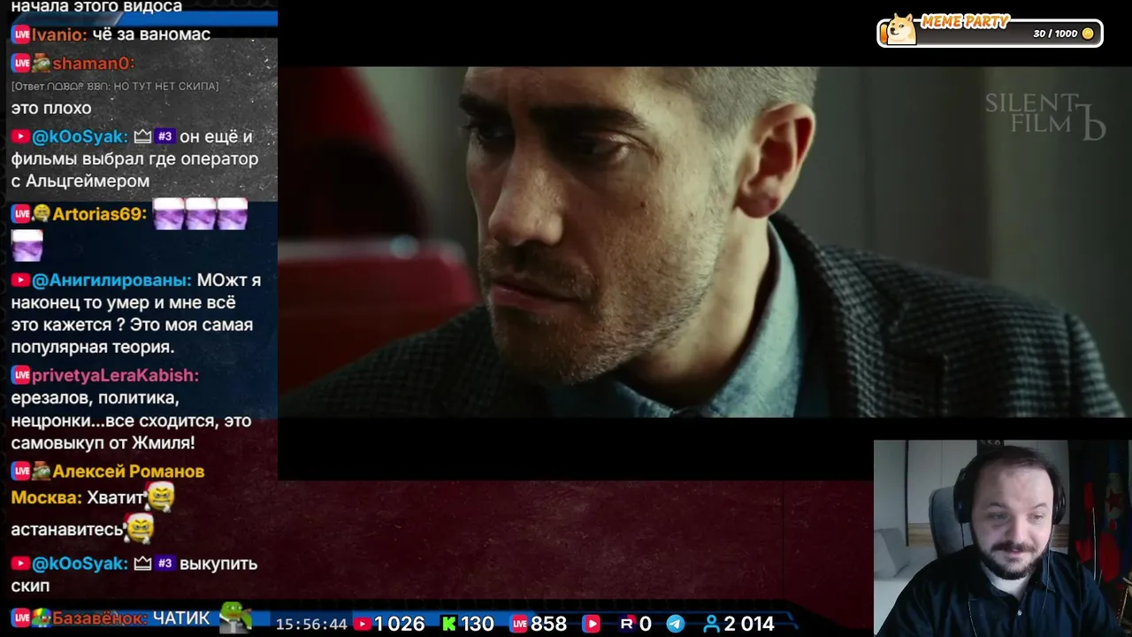Click the username privetyaLeraKabish

click(115, 375)
